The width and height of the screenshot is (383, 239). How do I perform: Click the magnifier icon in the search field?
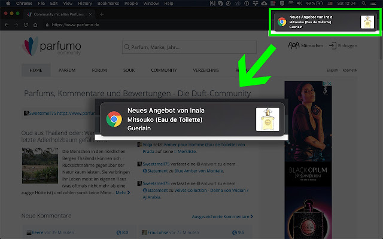pos(126,47)
